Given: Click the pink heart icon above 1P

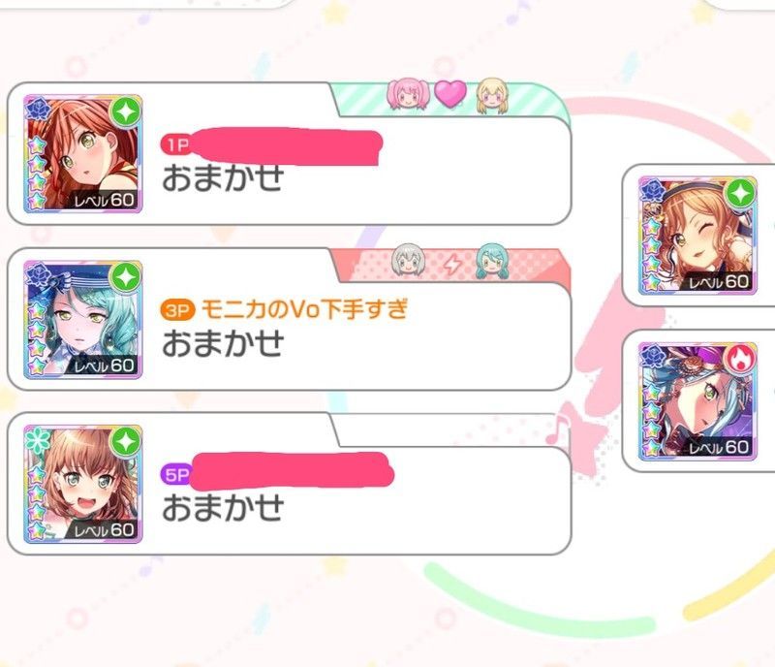Looking at the screenshot, I should (450, 93).
